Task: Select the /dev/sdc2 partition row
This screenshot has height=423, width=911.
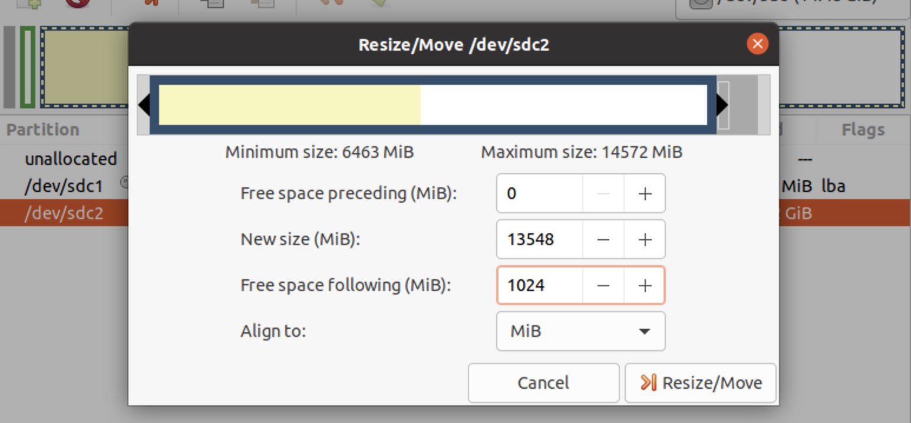Action: 65,213
